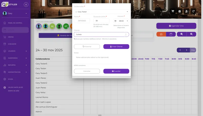Click the 8:00 time column header

click(174, 59)
